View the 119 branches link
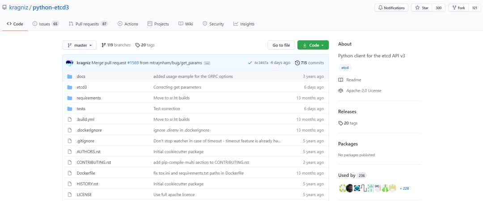This screenshot has width=483, height=201. 116,45
